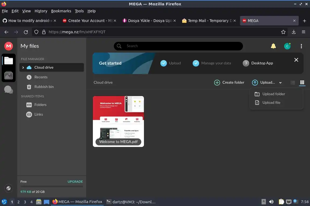Expand the Cloud drive tree chevron
310x206 pixels.
click(x=23, y=67)
